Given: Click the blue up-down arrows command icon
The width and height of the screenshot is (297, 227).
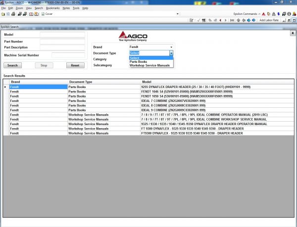Looking at the screenshot, I should (278, 14).
